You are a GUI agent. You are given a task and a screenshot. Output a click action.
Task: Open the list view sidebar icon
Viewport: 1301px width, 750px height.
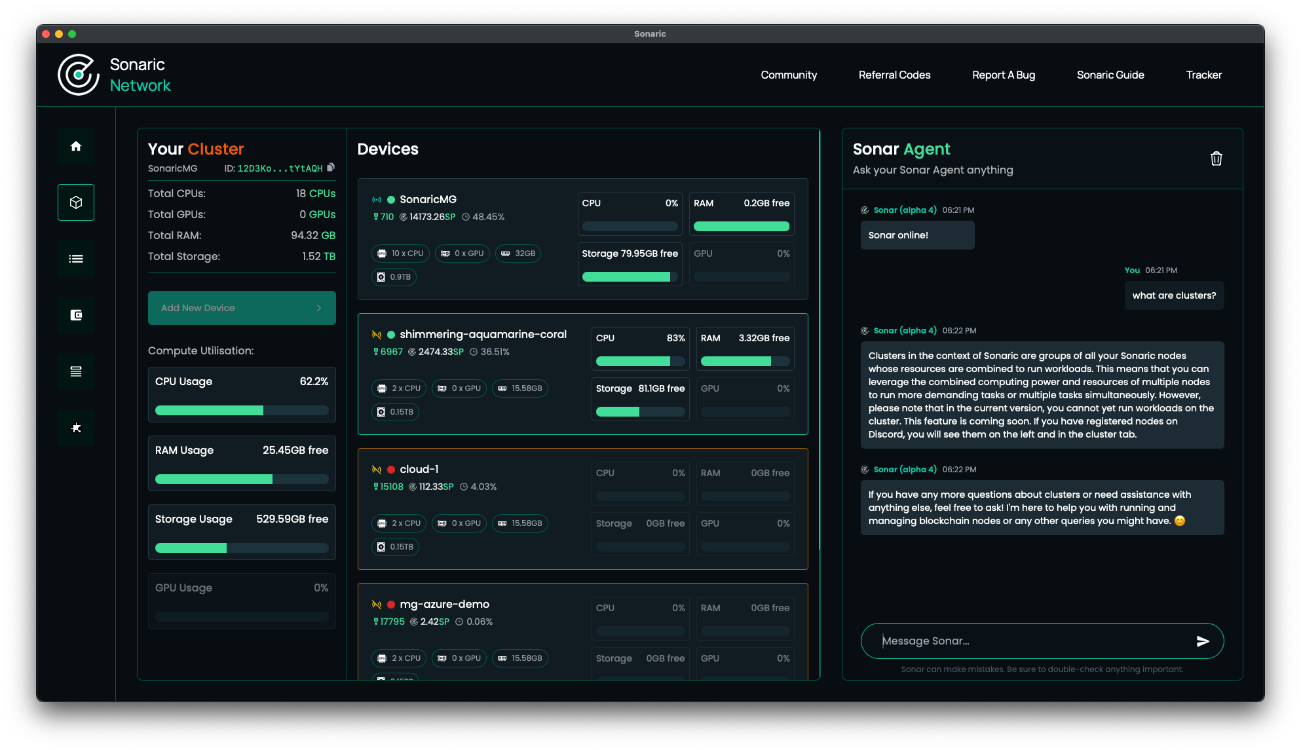pyautogui.click(x=76, y=259)
